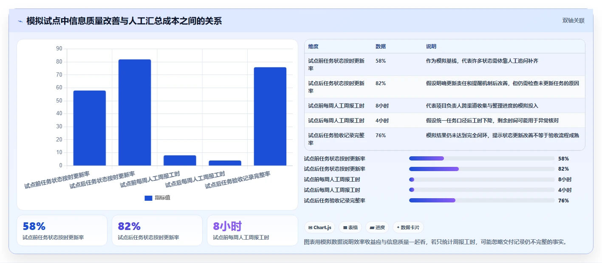602x263 pixels.
Task: Click x-axis label 试点后每周人工周报工时 under chart
Action: coord(195,180)
